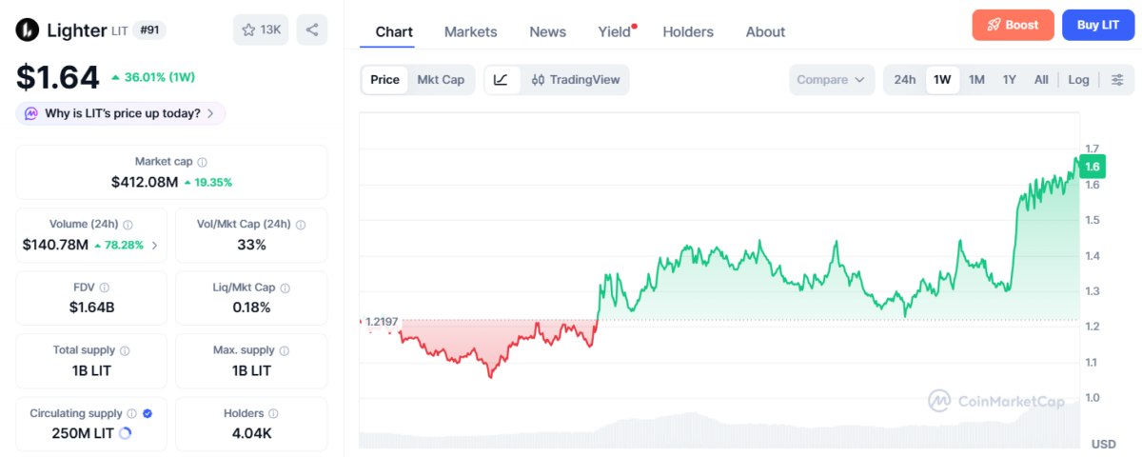1142x457 pixels.
Task: Click info icon next to Market cap
Action: [x=202, y=162]
